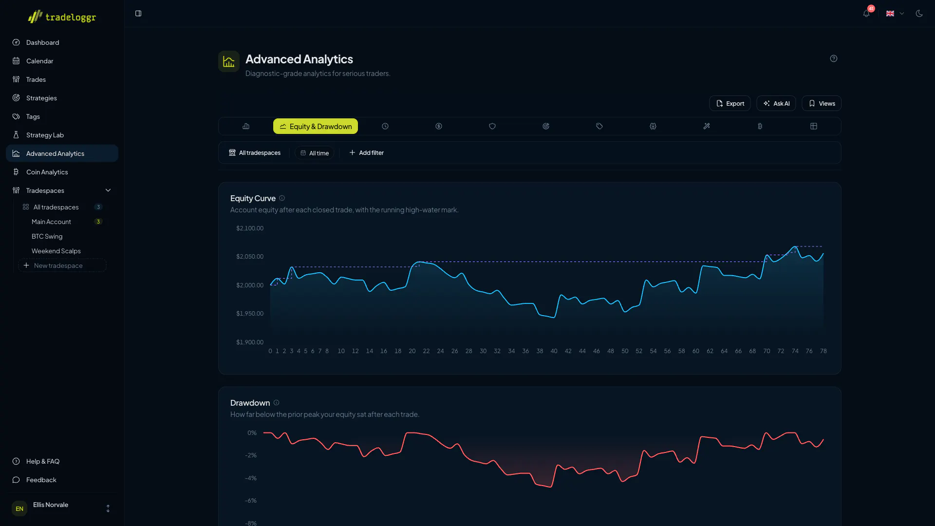Open the bitcoin symbol tab icon
Viewport: 935px width, 526px height.
tap(760, 126)
